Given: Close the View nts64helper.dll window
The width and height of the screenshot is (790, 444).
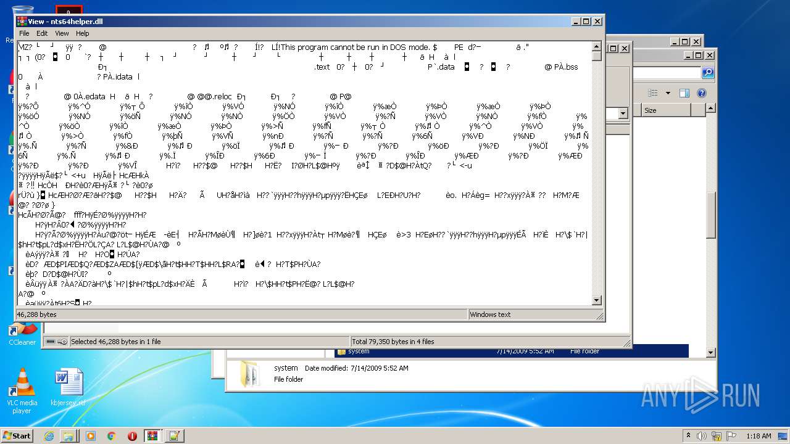Looking at the screenshot, I should [597, 21].
